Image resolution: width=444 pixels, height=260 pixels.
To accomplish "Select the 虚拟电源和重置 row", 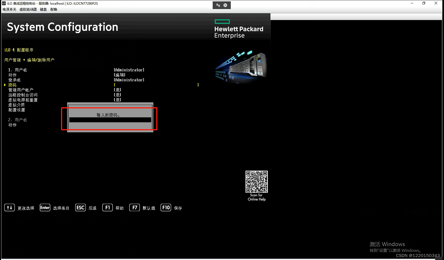I will (23, 100).
